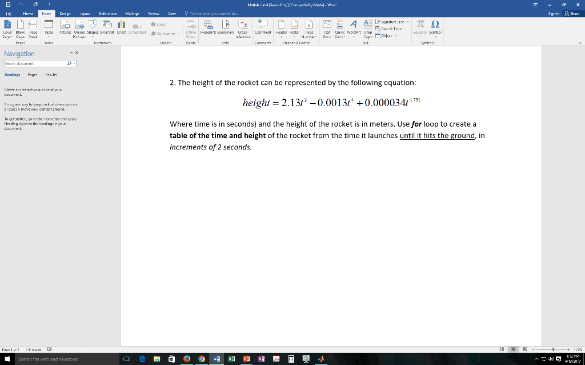585x365 pixels.
Task: Click the Pictures icon
Action: click(65, 27)
